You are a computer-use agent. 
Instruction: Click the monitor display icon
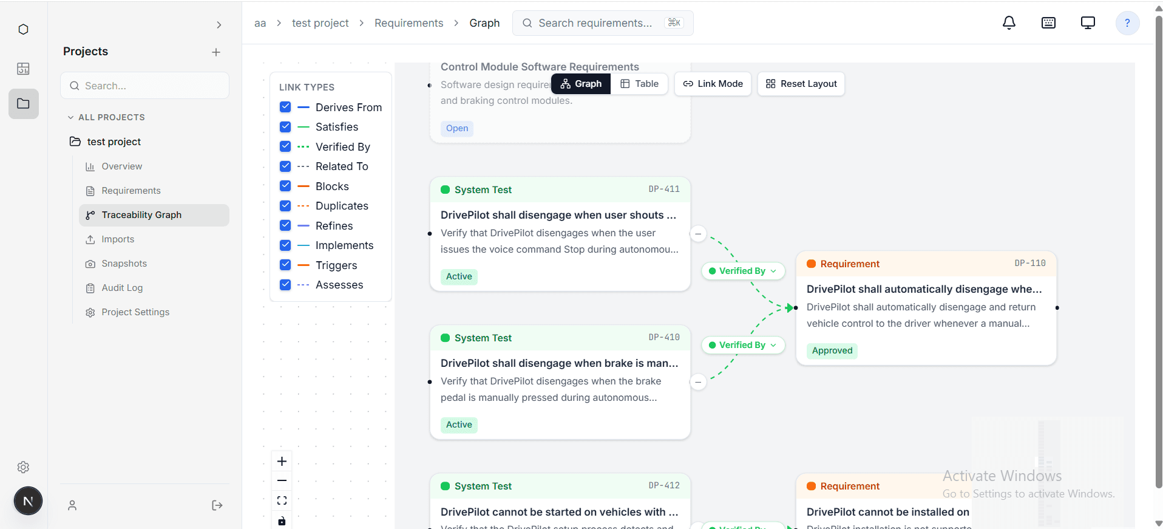click(x=1088, y=23)
